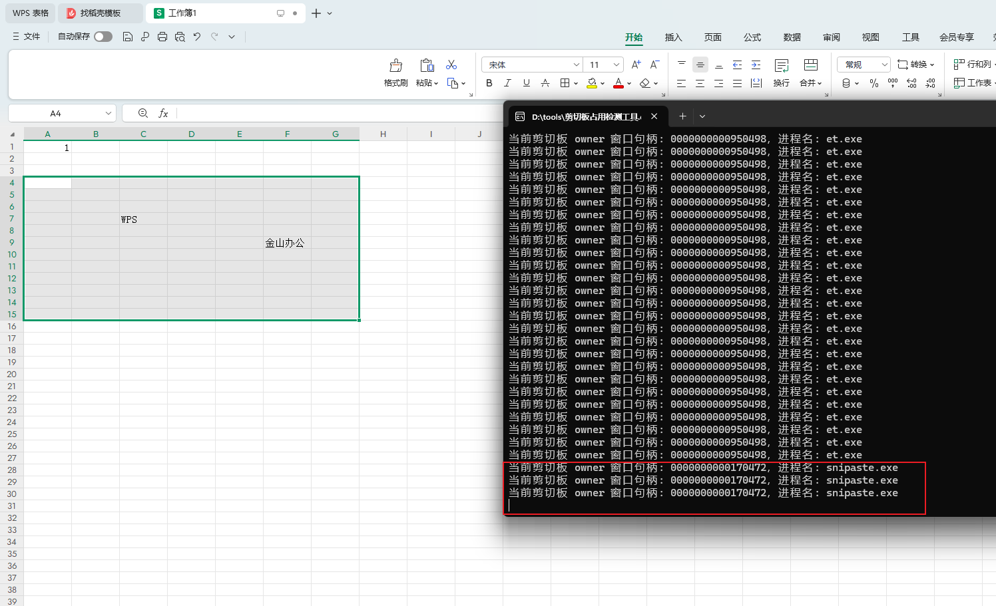Click the yellow fill color swatch icon
The width and height of the screenshot is (996, 606).
click(592, 83)
